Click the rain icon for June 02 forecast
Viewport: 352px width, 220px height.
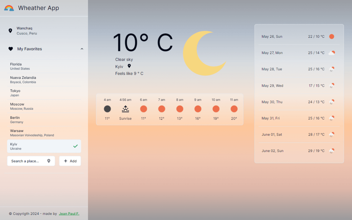tap(331, 150)
